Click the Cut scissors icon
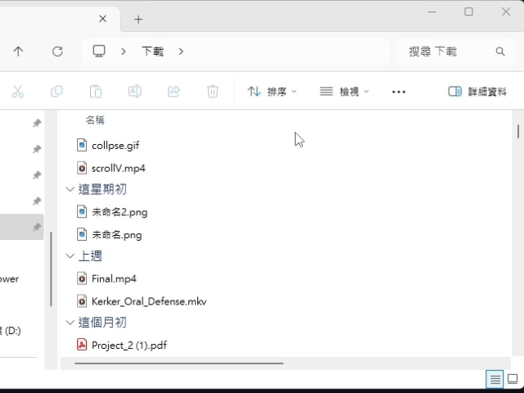This screenshot has height=393, width=524. pos(18,92)
